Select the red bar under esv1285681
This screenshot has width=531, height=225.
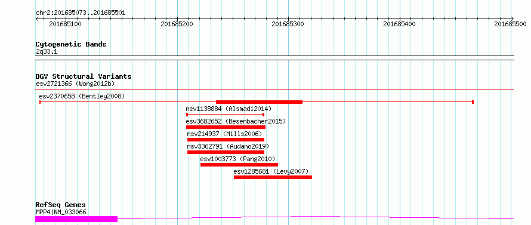pos(273,177)
